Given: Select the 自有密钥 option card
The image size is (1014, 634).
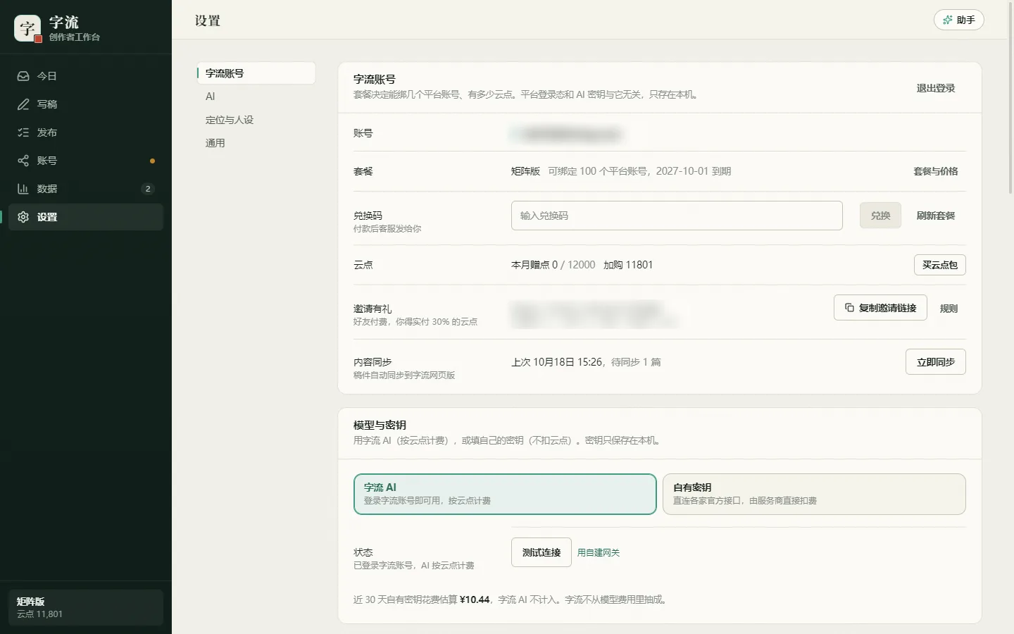Looking at the screenshot, I should tap(814, 494).
